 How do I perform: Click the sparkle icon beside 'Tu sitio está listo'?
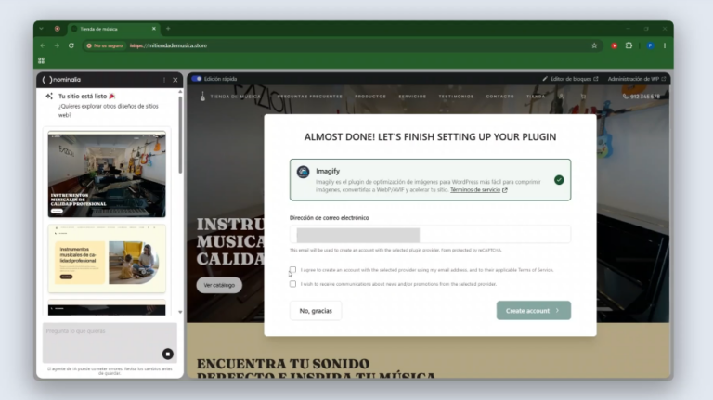(49, 96)
